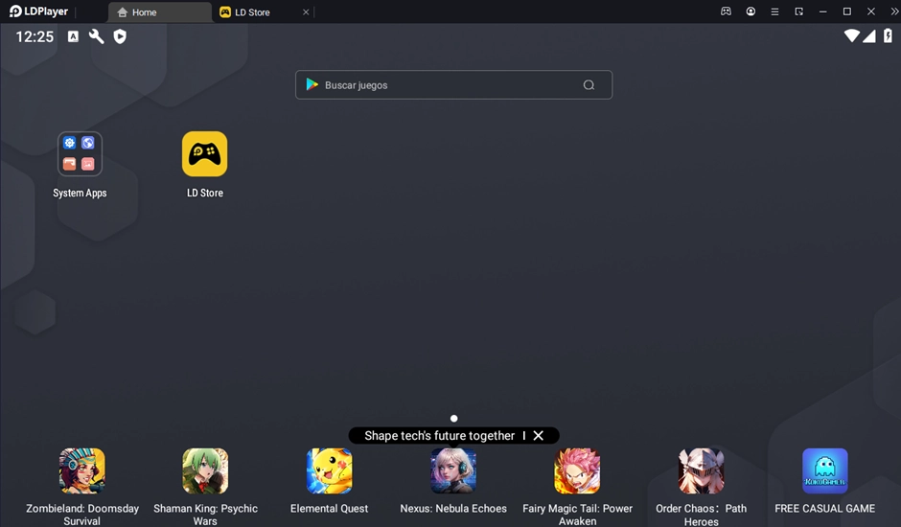Open Nexus: Nebula Echoes game icon
This screenshot has width=901, height=527.
(453, 470)
